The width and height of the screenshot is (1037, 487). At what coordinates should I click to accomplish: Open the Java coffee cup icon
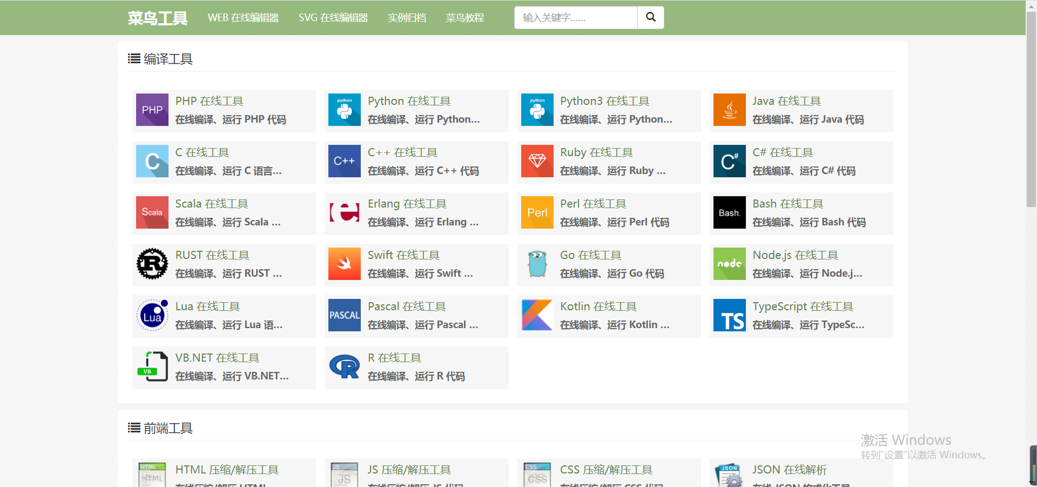point(730,110)
